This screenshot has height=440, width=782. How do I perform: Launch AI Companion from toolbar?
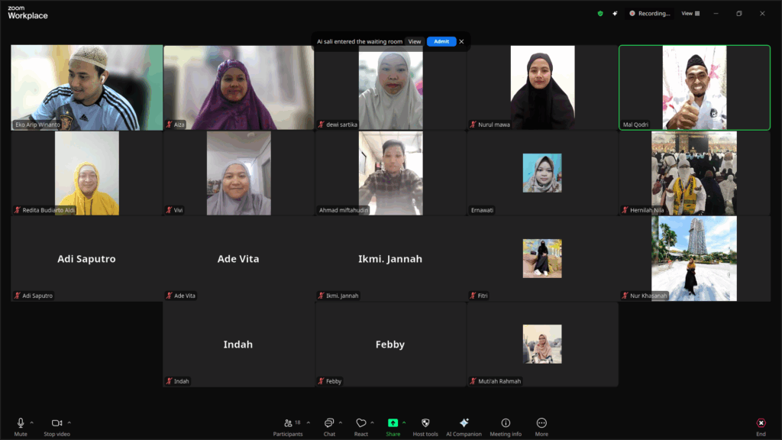464,423
